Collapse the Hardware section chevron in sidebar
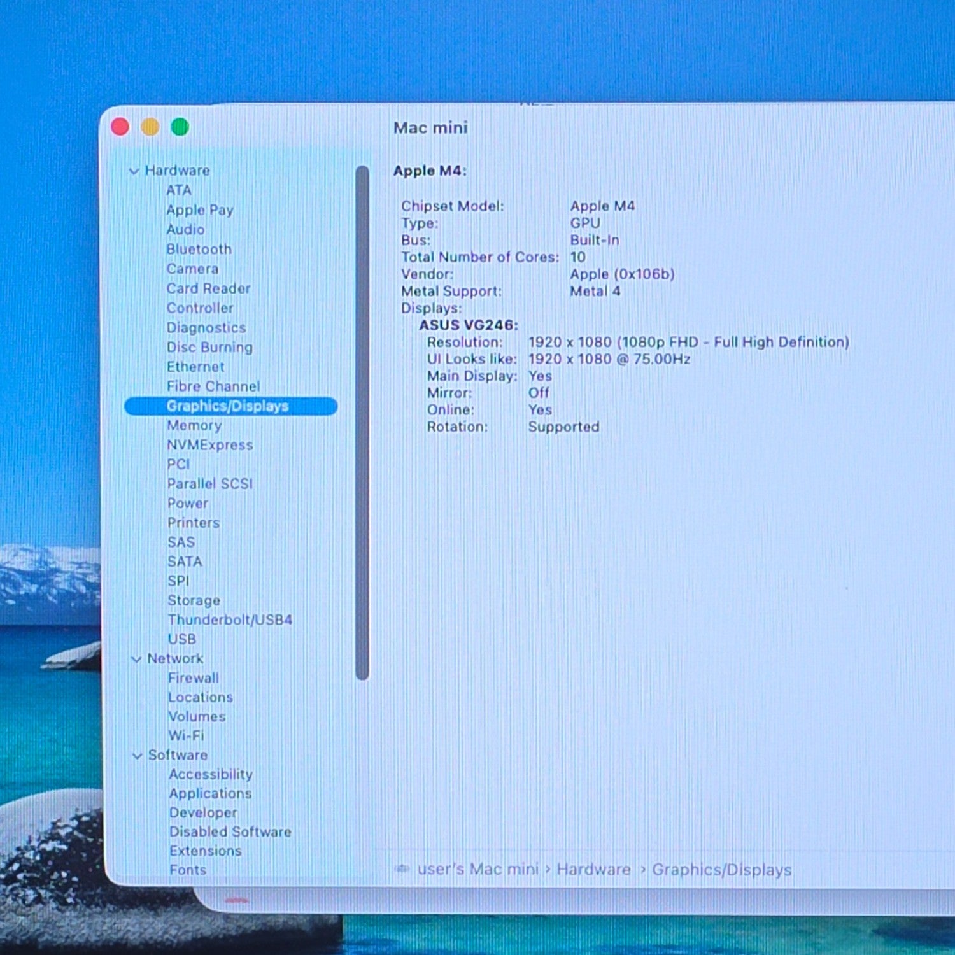This screenshot has width=955, height=955. 134,171
